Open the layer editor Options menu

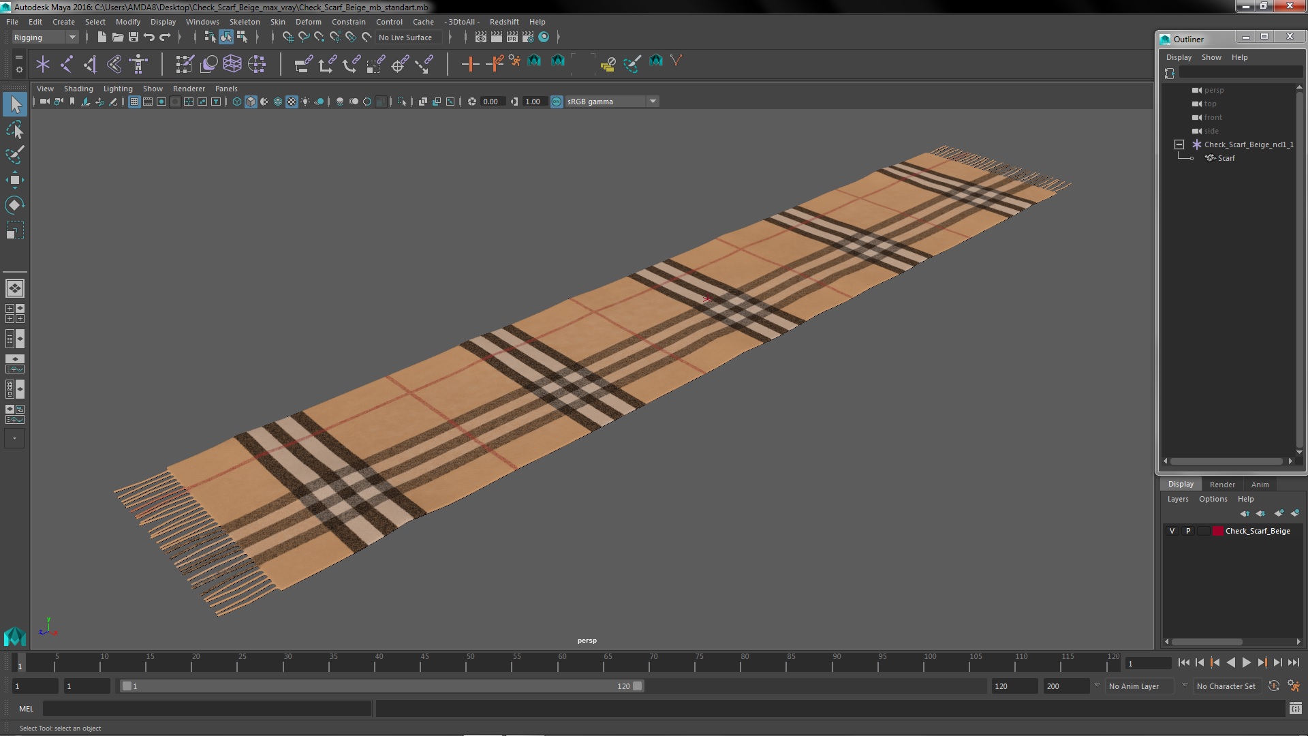point(1213,499)
